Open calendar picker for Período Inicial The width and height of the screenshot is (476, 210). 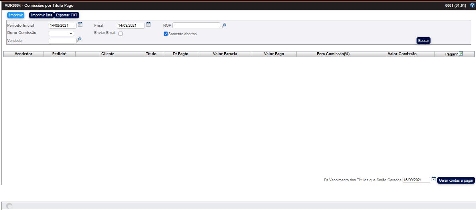[80, 25]
